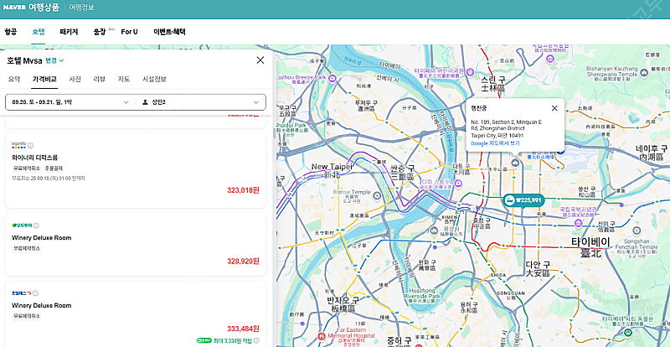Click the 호텔패스 logo on third offer

point(22,293)
